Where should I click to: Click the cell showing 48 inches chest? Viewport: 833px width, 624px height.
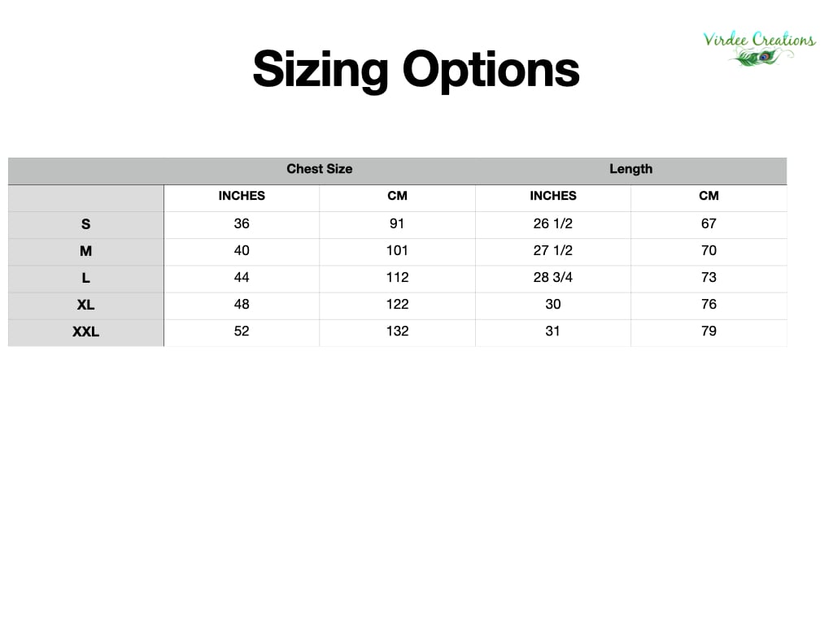242,304
